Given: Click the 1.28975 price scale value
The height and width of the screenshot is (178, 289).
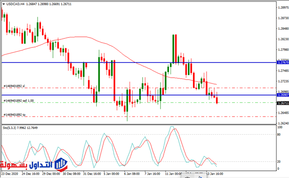Looking at the screenshot, I should (x=283, y=8).
